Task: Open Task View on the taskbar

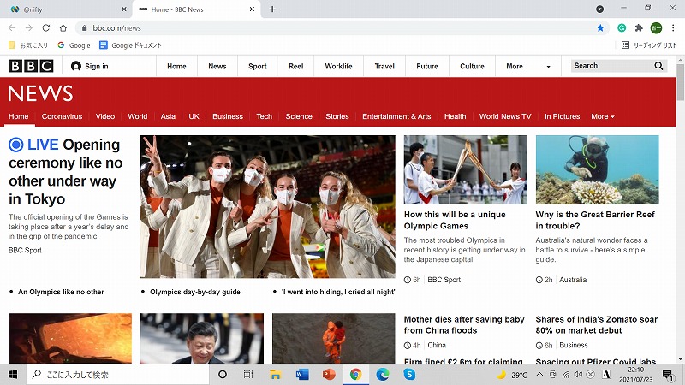Action: pyautogui.click(x=248, y=375)
